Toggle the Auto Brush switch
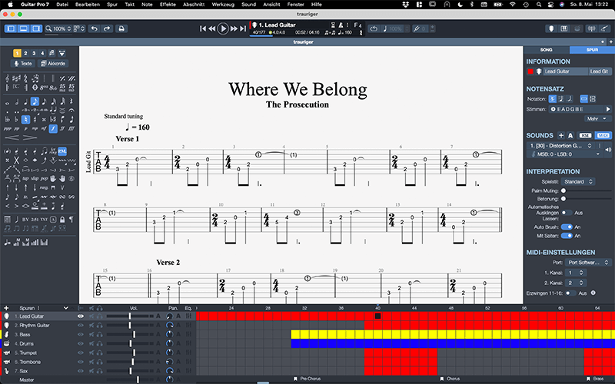Viewport: 615px width, 384px height. pyautogui.click(x=567, y=227)
